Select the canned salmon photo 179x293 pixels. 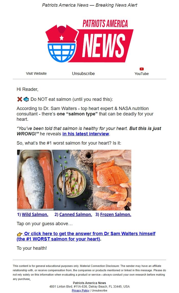[x=73, y=180]
